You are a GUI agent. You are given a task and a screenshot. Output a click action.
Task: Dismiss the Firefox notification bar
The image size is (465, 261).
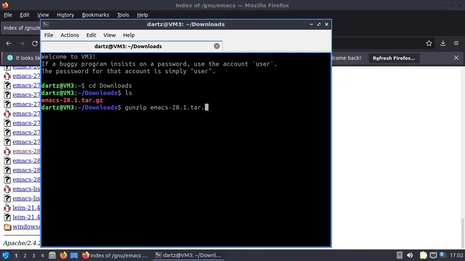456,58
